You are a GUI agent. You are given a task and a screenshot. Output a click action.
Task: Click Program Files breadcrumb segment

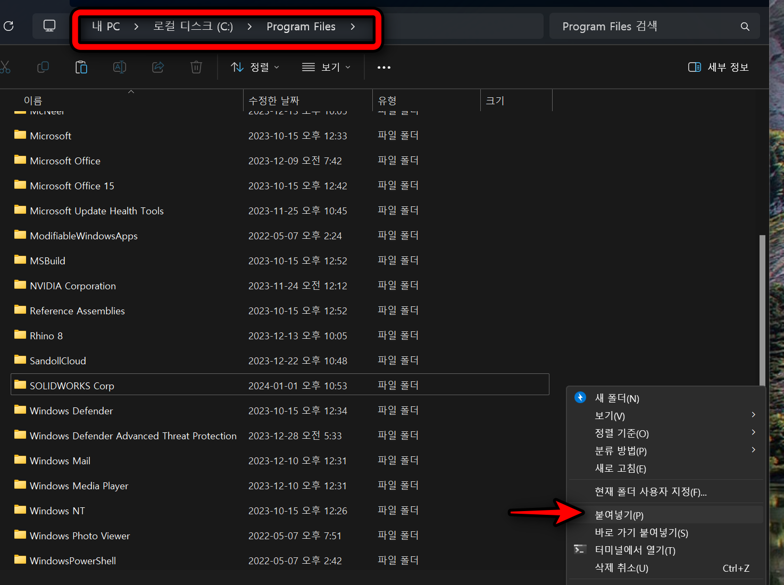coord(301,27)
